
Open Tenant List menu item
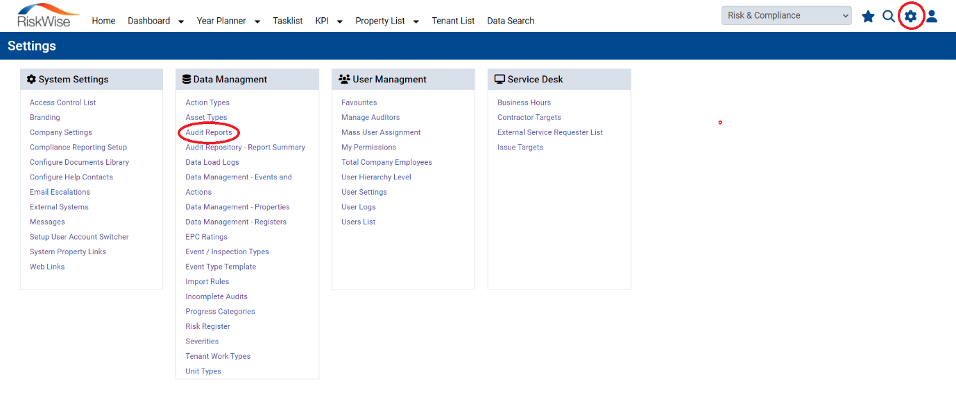click(x=453, y=21)
